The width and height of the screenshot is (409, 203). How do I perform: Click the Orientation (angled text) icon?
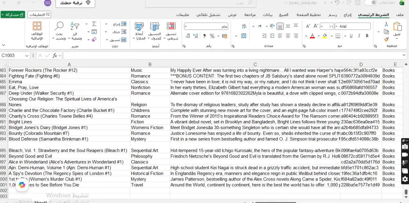point(272,26)
